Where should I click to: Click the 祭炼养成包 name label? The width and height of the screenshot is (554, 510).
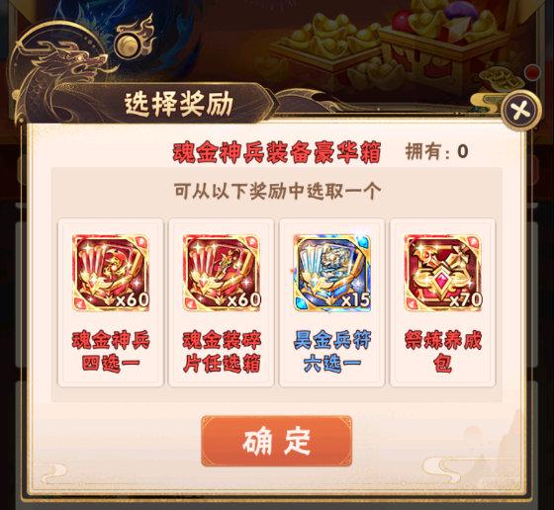443,352
